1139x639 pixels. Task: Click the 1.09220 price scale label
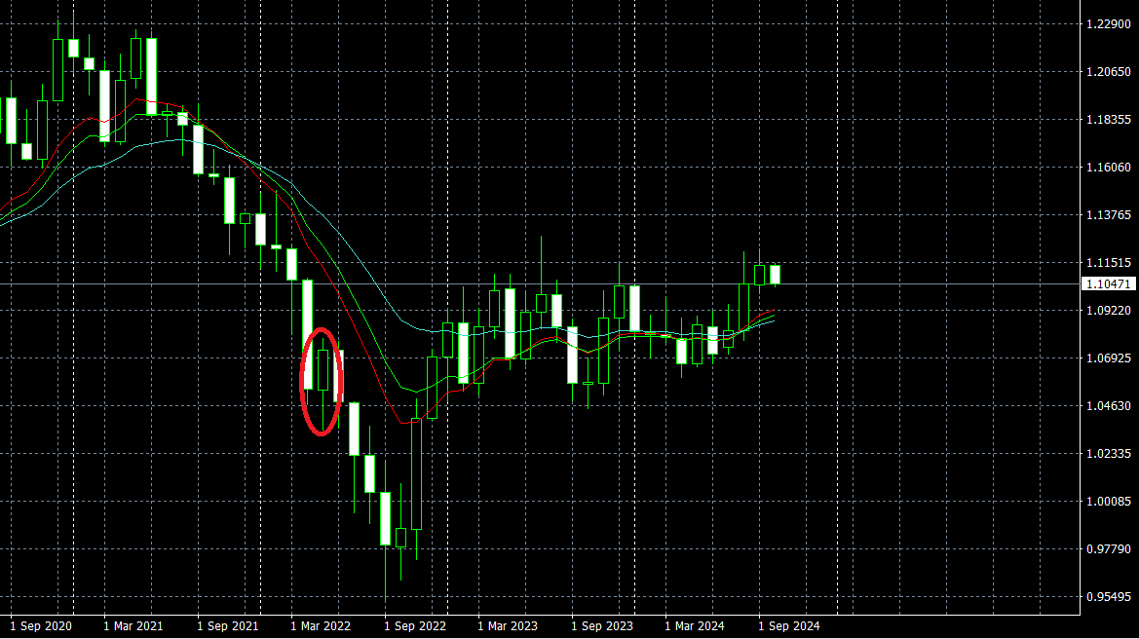pos(1109,311)
